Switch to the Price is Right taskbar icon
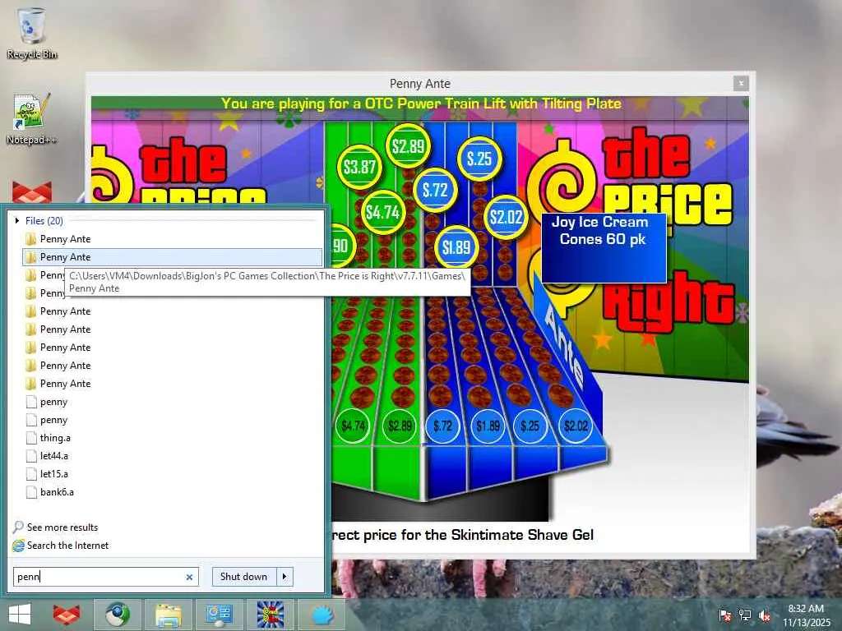This screenshot has height=631, width=842. 270,615
